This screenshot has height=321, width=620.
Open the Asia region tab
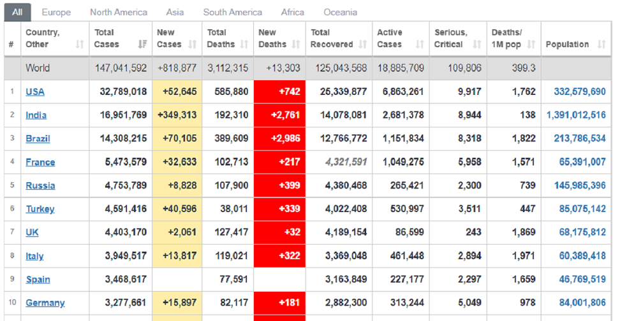pyautogui.click(x=175, y=12)
